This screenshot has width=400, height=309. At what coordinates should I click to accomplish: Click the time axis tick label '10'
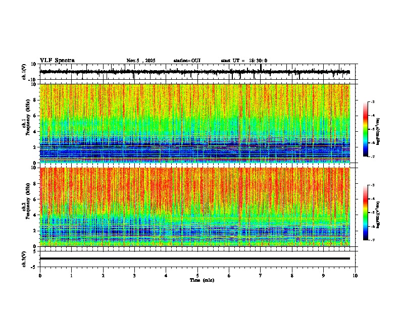pos(355,276)
